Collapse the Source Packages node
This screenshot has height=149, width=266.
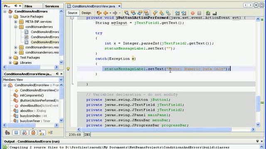click(x=10, y=17)
